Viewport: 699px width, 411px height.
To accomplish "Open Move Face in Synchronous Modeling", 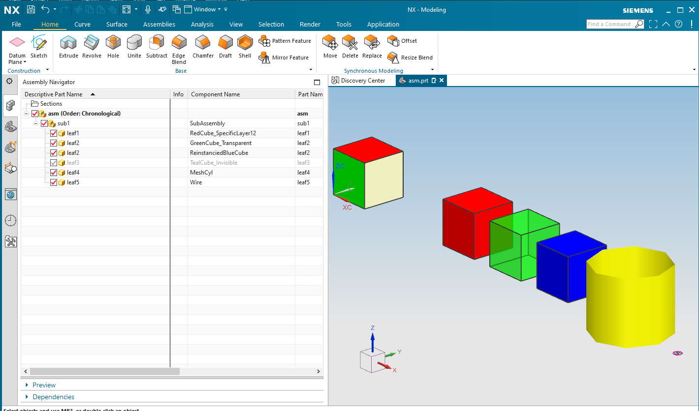I will (x=330, y=47).
